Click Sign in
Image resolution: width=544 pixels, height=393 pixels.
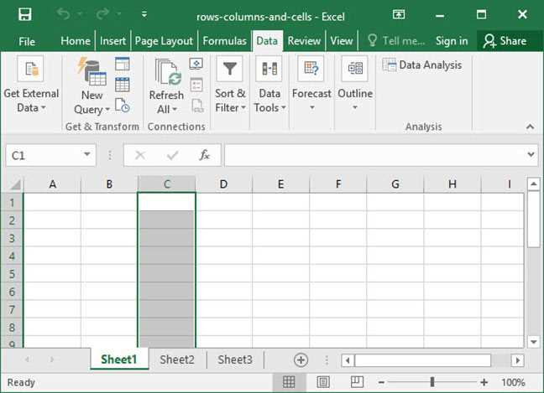(x=452, y=41)
